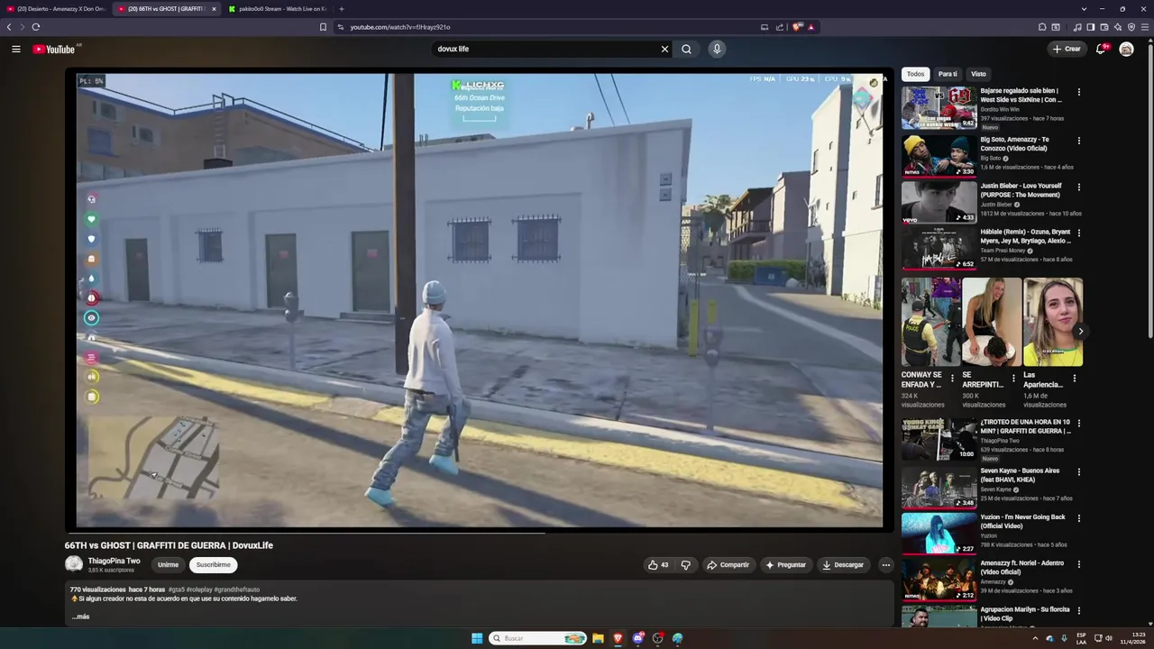Open the ThiagoPina Two channel name
The width and height of the screenshot is (1154, 649).
(x=114, y=561)
